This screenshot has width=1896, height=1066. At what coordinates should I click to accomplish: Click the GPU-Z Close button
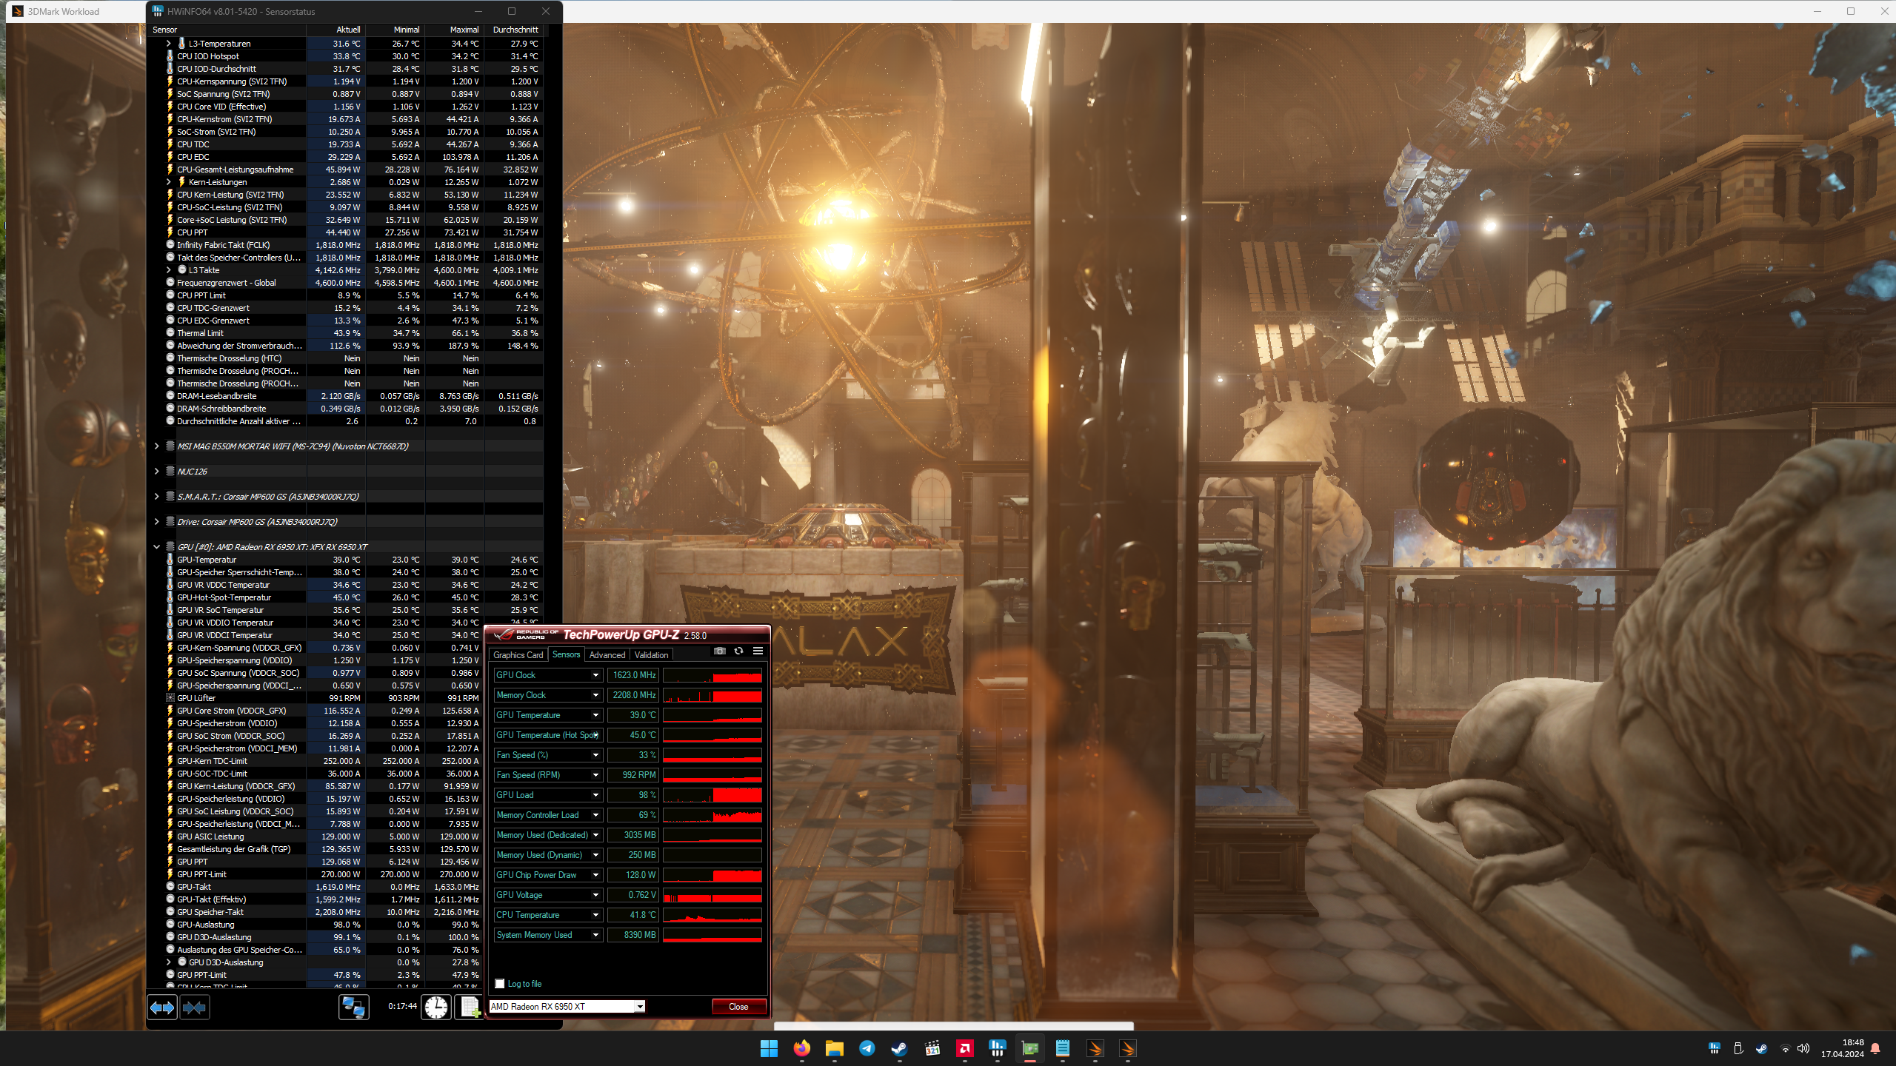coord(738,1007)
